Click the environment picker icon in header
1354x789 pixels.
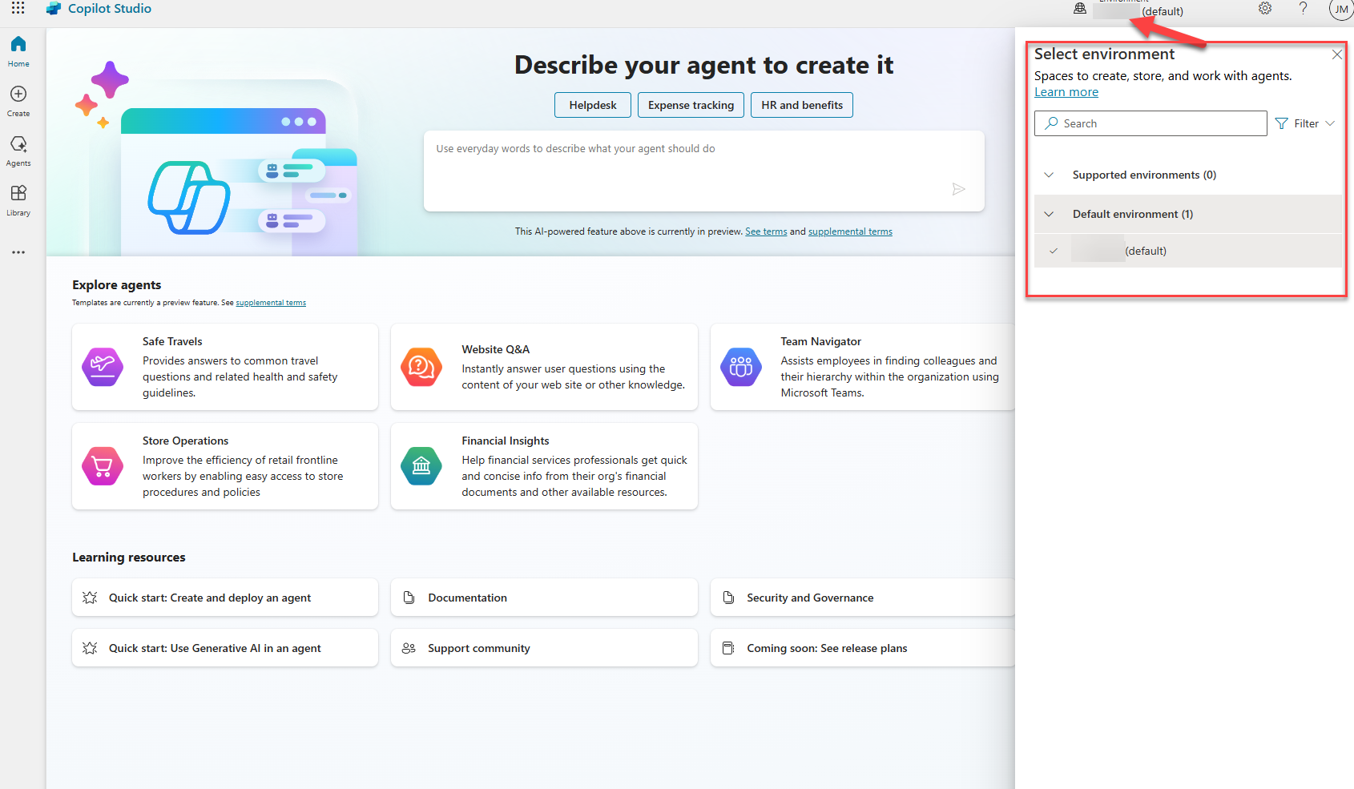[x=1080, y=9]
